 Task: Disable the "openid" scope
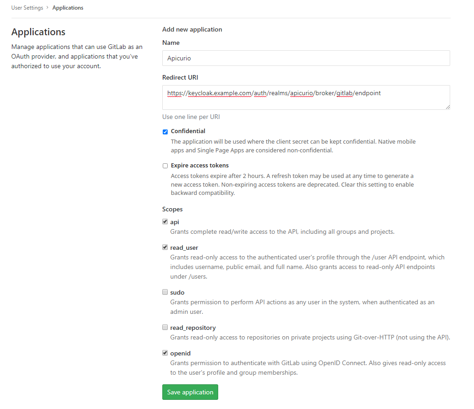(x=165, y=353)
